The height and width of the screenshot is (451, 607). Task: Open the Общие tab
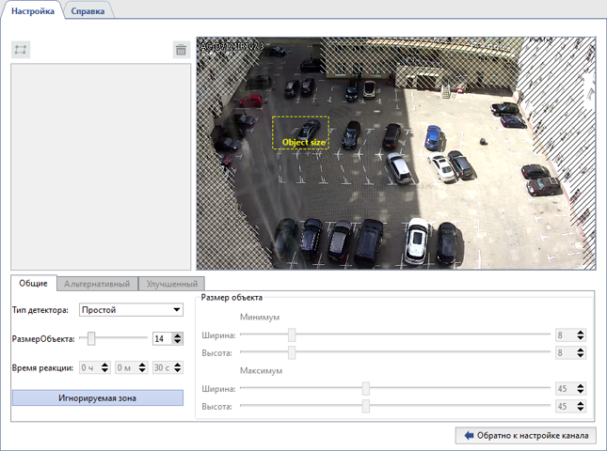[33, 283]
